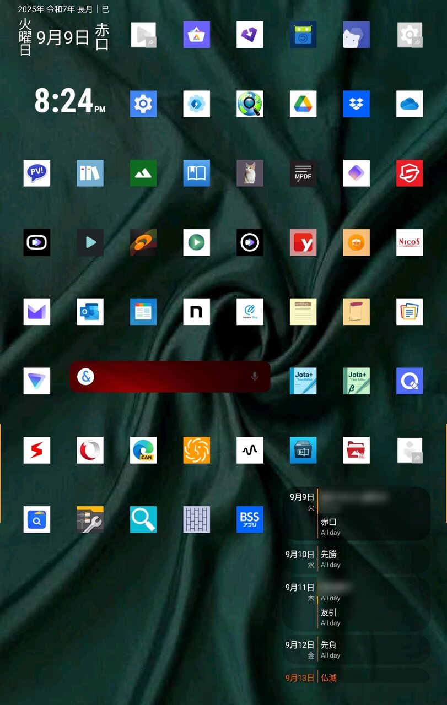This screenshot has height=705, width=447.
Task: Launch the red lightning S app
Action: click(x=37, y=450)
